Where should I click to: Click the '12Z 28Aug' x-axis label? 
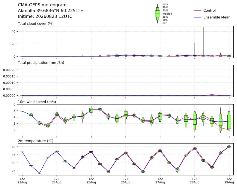tap(194, 181)
